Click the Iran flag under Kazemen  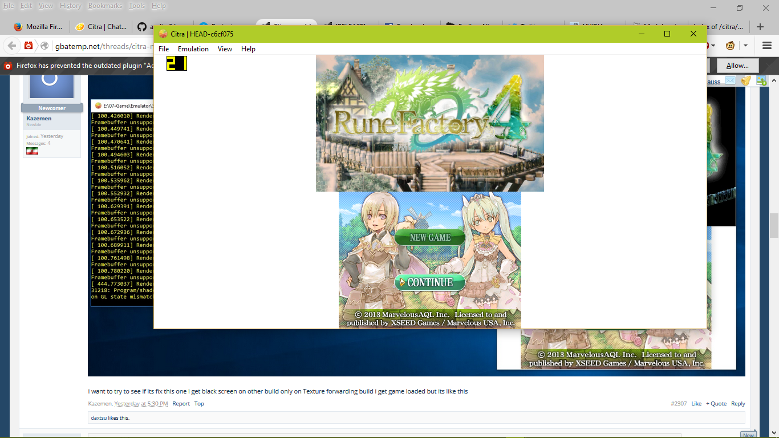coord(32,151)
